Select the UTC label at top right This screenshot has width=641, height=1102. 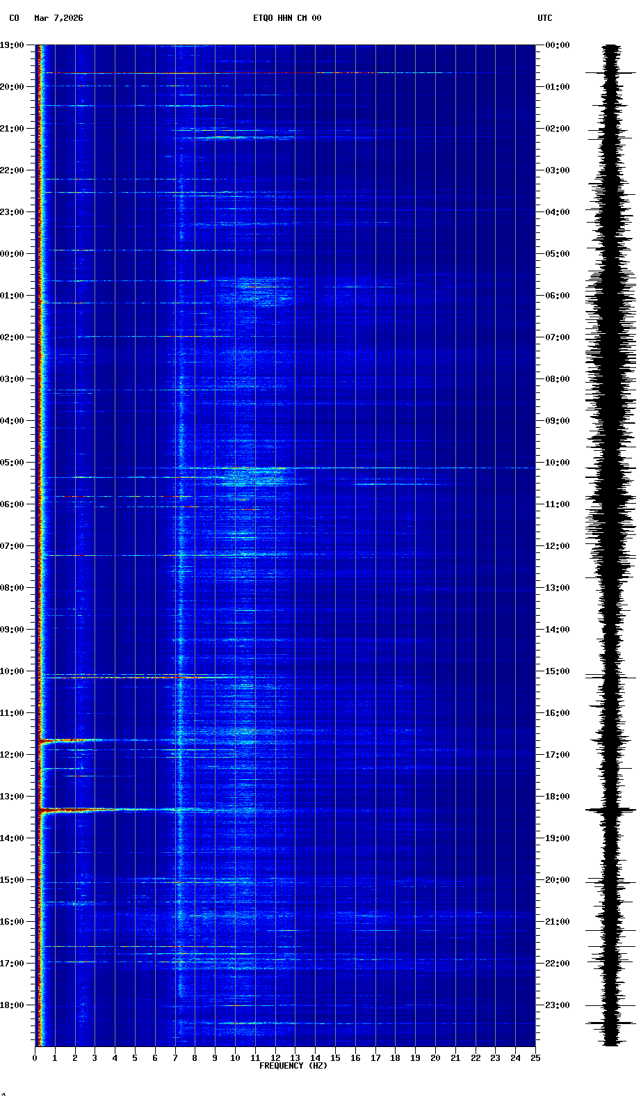[544, 18]
